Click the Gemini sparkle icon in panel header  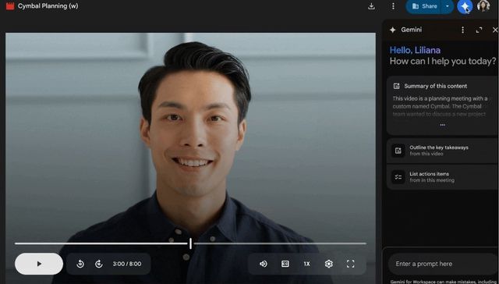[x=393, y=30]
